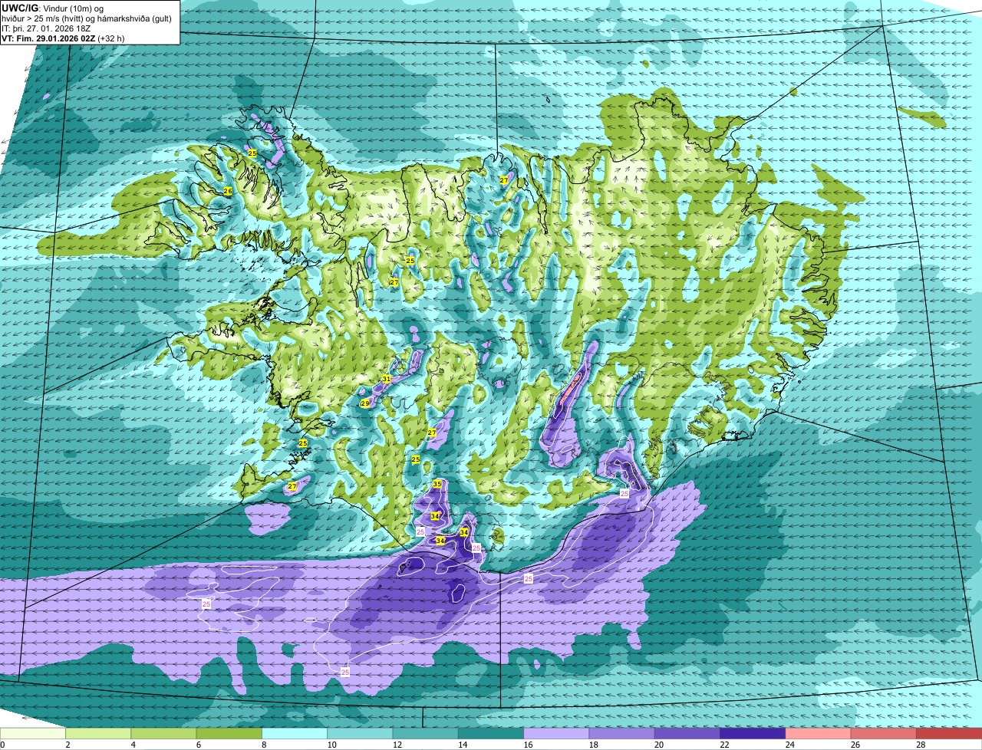Screen dimensions: 982x750
Task: Click the 6–8 m/s olive green legend swatch
Action: tap(229, 733)
